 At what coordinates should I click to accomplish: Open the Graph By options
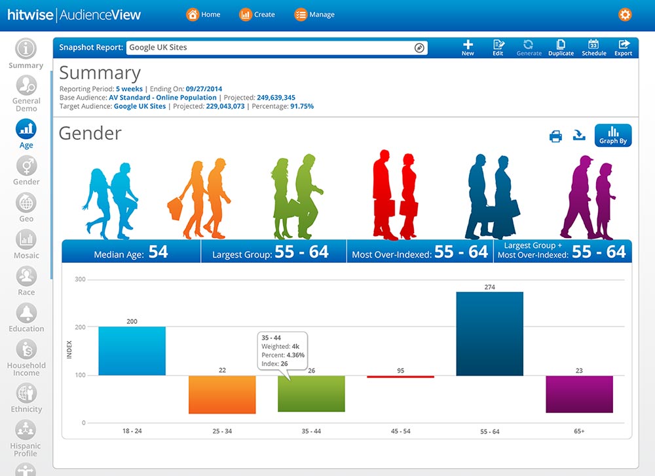coord(613,135)
